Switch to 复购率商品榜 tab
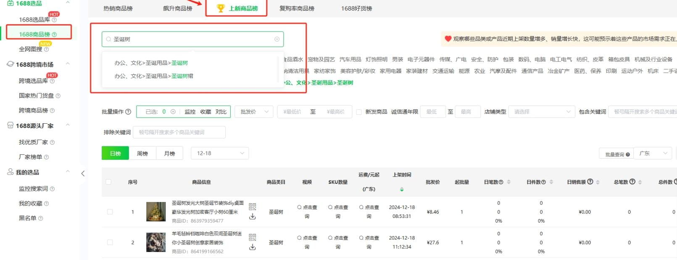The image size is (677, 260). (x=297, y=8)
